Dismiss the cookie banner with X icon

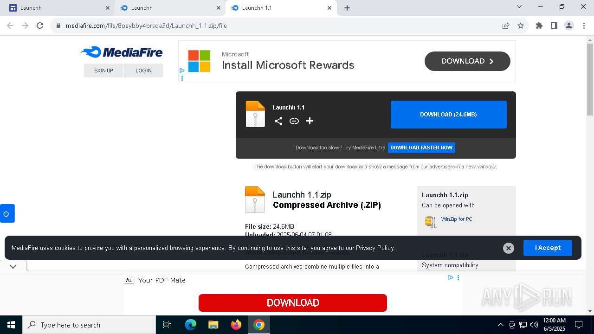click(509, 248)
